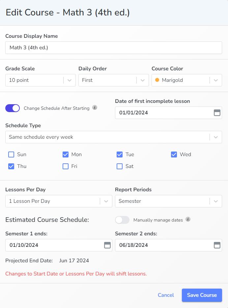
Task: Show info about Manually manage dates
Action: 188,219
